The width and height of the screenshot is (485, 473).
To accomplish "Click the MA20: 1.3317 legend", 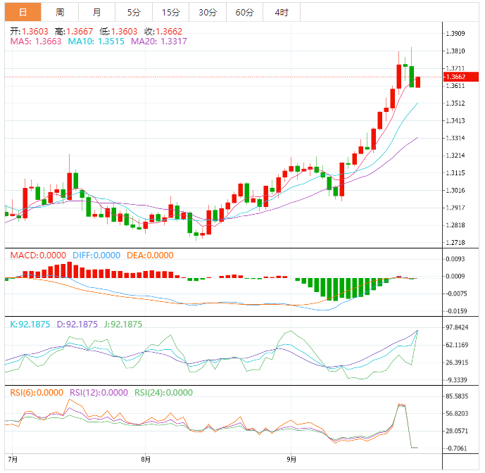I will pos(159,42).
